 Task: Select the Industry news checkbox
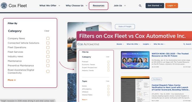48,56
